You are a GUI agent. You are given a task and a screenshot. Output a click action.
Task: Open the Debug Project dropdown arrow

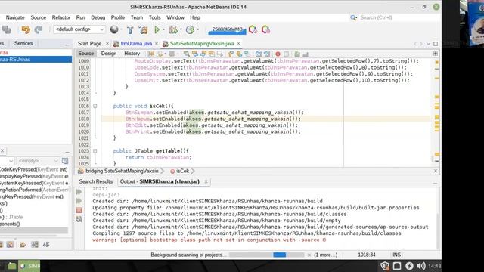tap(181, 29)
